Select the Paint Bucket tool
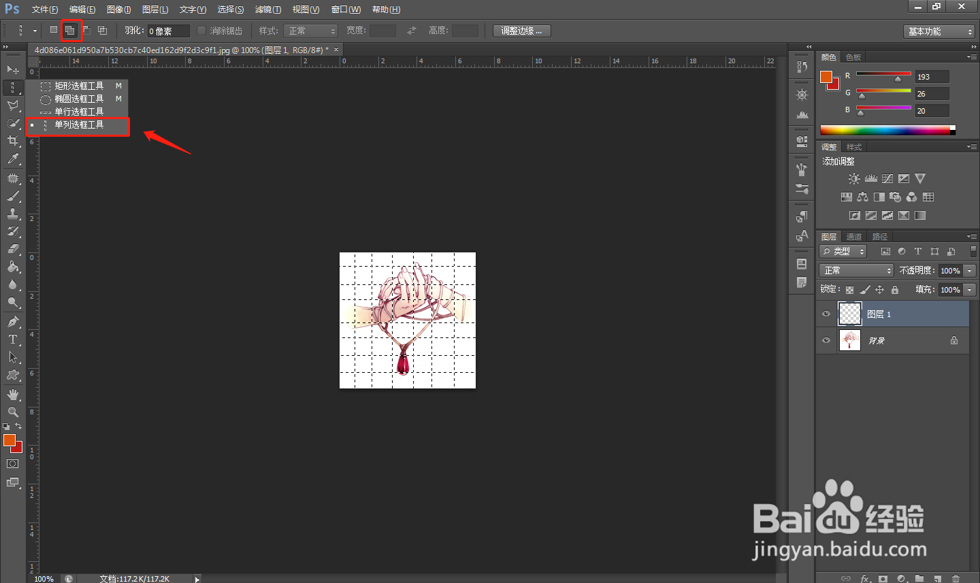Image resolution: width=980 pixels, height=583 pixels. point(12,267)
